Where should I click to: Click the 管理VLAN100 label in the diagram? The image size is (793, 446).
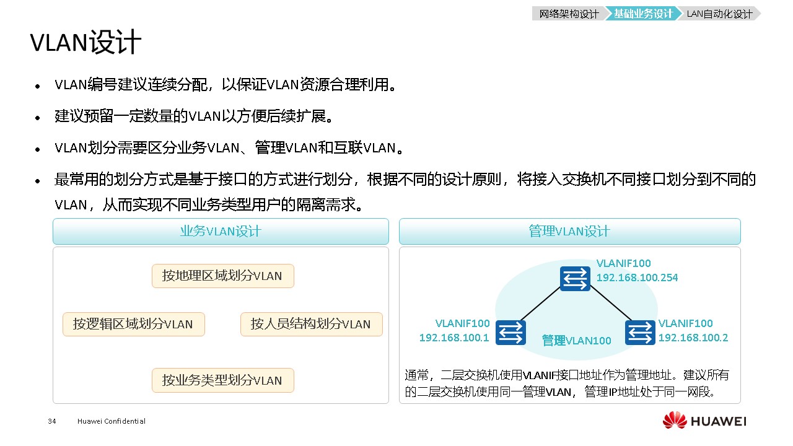576,340
